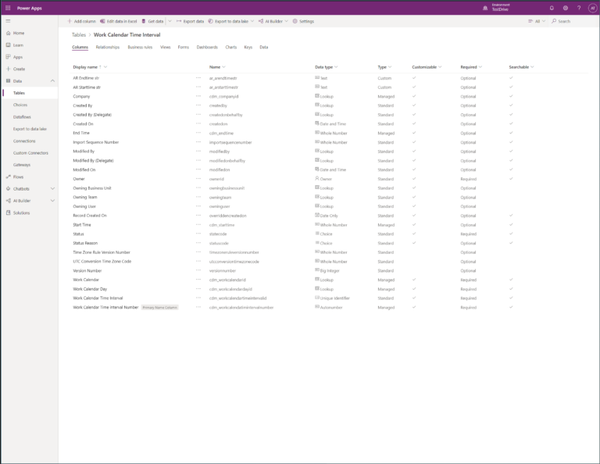This screenshot has height=464, width=600.
Task: Expand the AI Builder sidebar section
Action: (x=52, y=201)
